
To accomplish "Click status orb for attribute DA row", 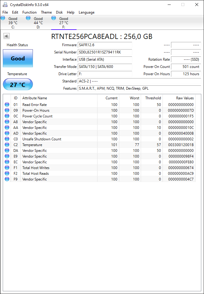I will pos(7,150).
